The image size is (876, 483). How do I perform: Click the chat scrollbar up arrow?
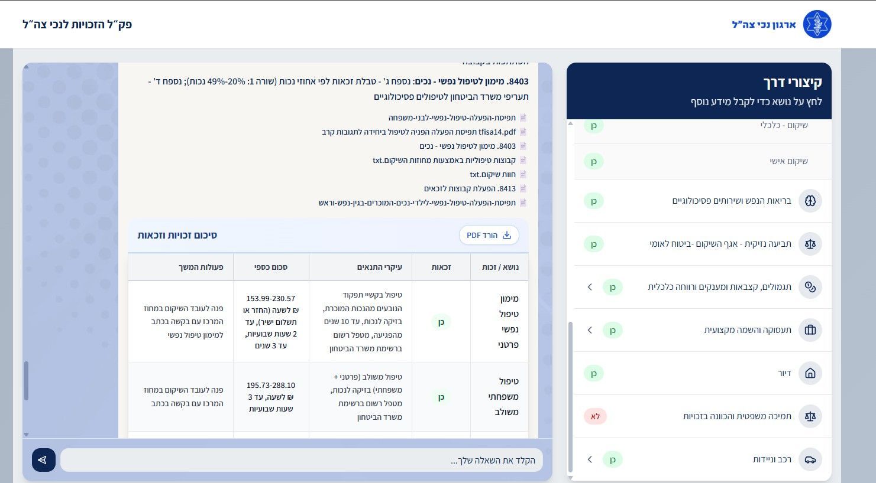[x=26, y=67]
